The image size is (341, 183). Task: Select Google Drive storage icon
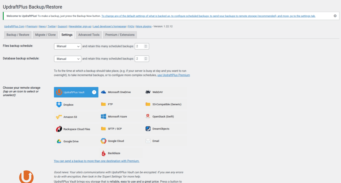coord(59,141)
